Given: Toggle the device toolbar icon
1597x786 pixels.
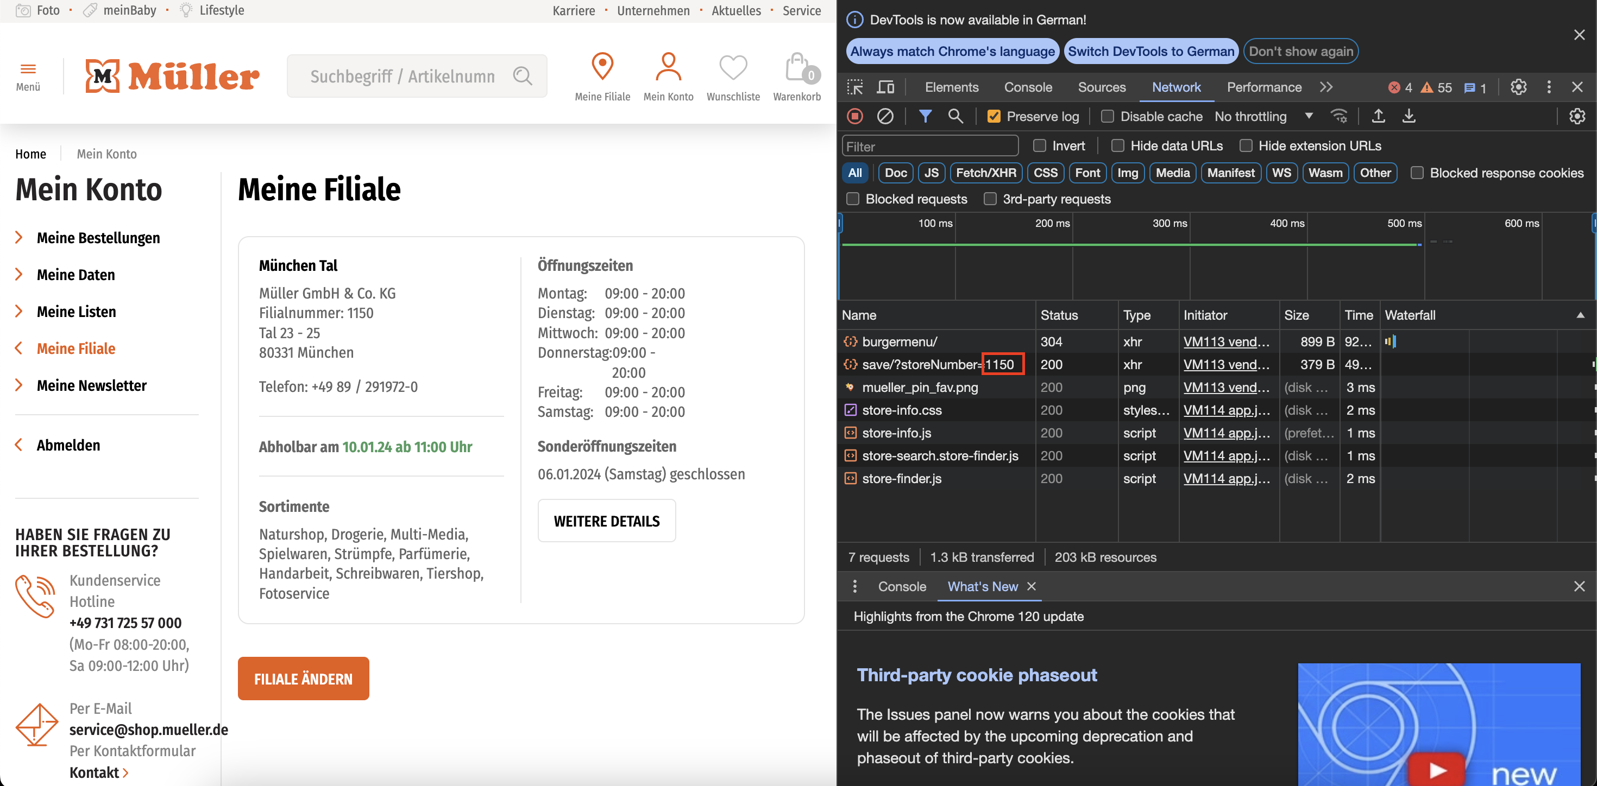Looking at the screenshot, I should (x=885, y=87).
